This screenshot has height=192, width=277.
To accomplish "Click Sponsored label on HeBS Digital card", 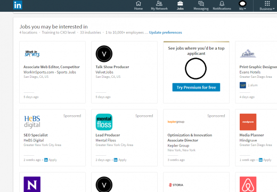I will [x=72, y=116].
